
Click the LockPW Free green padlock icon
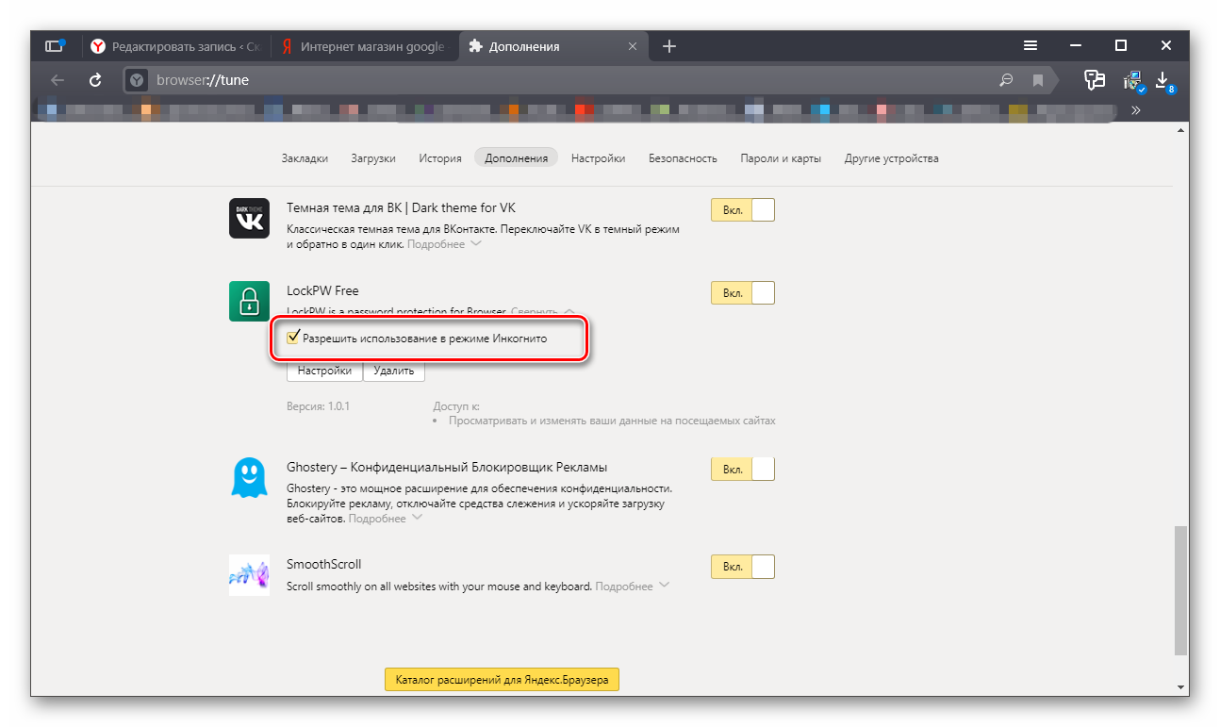249,301
